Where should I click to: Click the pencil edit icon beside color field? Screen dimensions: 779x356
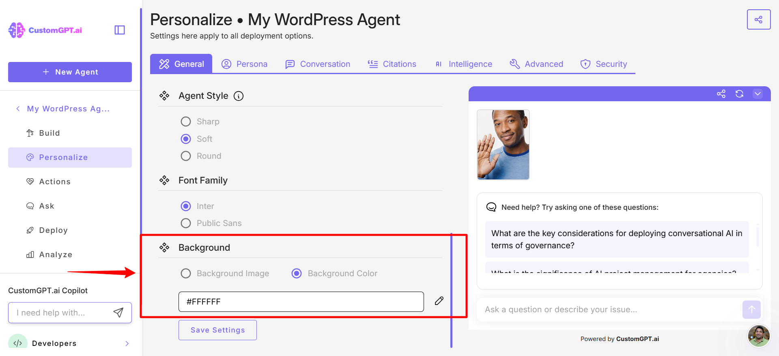439,301
